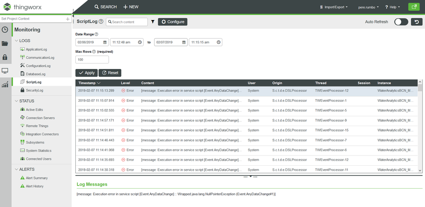The width and height of the screenshot is (425, 207).
Task: Expand the Import/Export dropdown menu
Action: click(333, 7)
